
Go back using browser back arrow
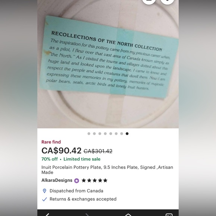[47, 215]
